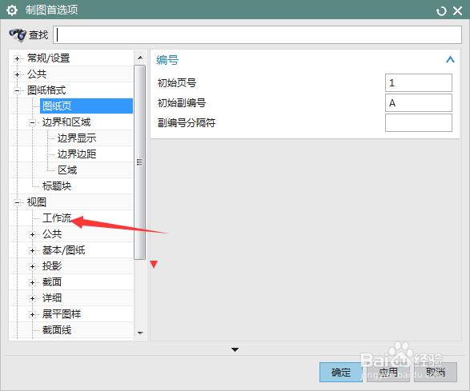Select the 详细 label
The image size is (470, 391).
(52, 298)
